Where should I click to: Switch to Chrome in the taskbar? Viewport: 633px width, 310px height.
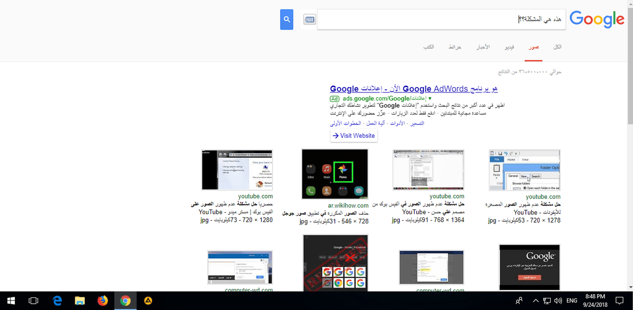(125, 300)
